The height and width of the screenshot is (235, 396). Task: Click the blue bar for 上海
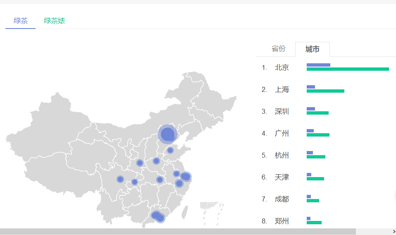310,87
